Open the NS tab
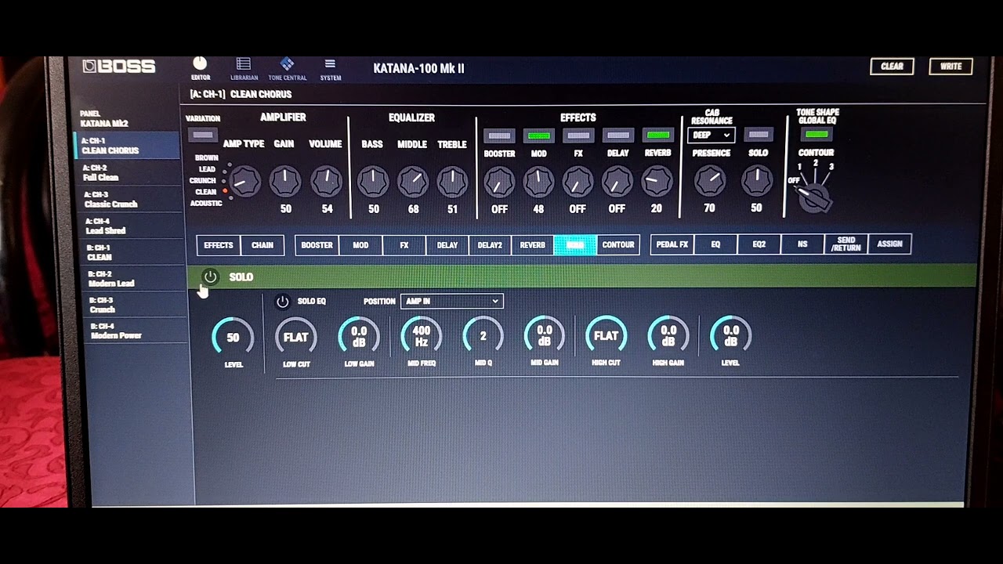 802,244
